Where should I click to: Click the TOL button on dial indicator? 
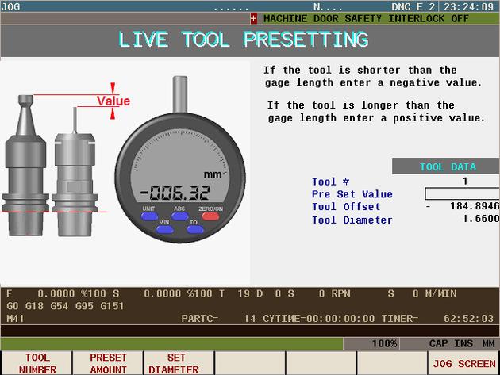tap(194, 229)
